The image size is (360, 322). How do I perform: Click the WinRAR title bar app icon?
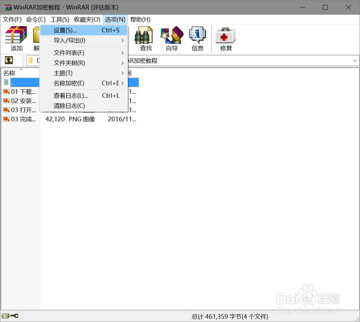(8, 7)
